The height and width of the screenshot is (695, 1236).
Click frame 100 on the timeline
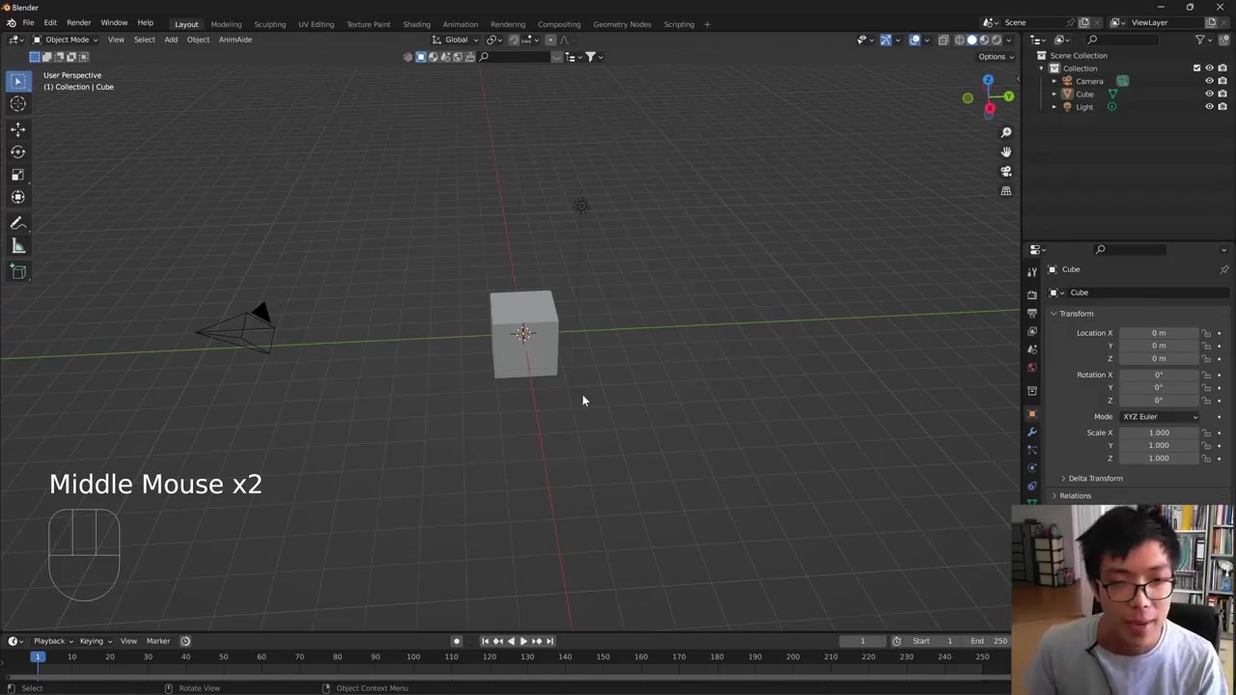point(413,657)
